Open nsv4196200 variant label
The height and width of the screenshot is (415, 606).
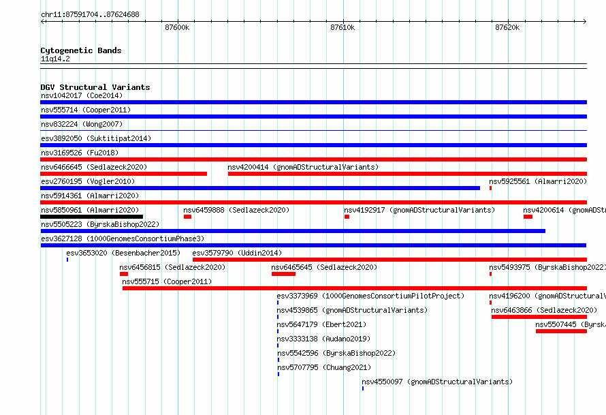pos(547,296)
